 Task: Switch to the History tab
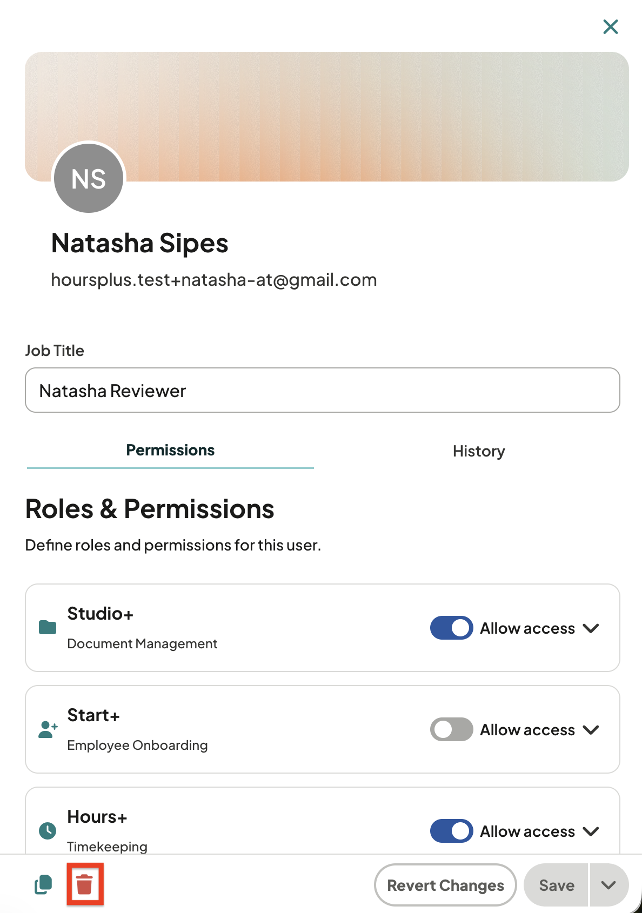(479, 451)
